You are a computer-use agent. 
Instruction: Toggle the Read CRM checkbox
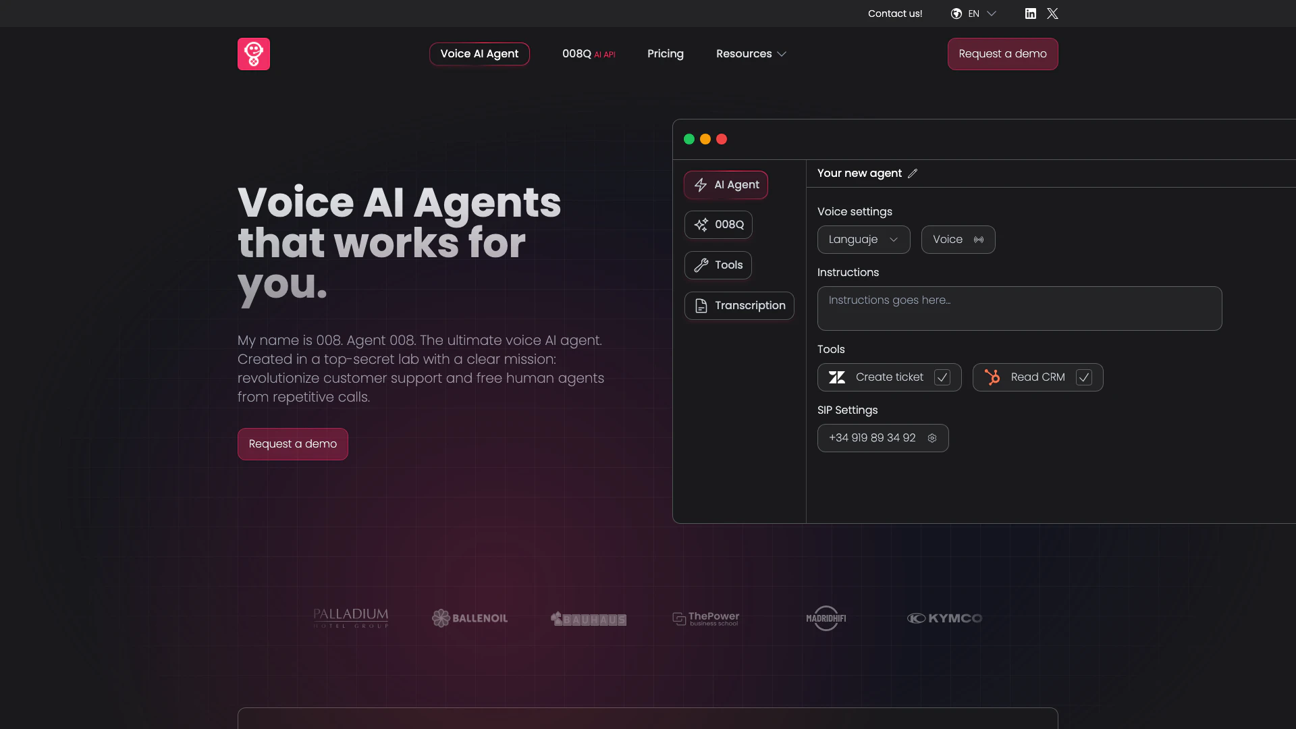(x=1084, y=377)
